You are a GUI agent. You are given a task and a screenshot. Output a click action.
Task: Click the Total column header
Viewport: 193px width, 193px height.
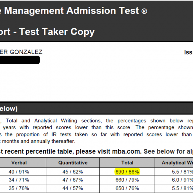tap(127, 163)
